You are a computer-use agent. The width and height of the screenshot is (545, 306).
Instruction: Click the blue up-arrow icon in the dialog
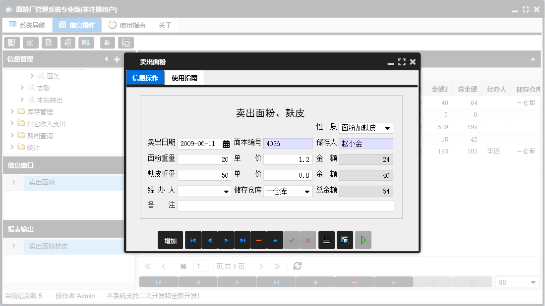[275, 240]
